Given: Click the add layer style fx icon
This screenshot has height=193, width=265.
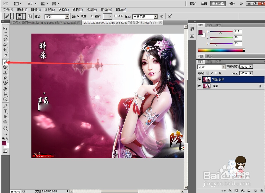Looking at the screenshot, I should tap(230, 191).
